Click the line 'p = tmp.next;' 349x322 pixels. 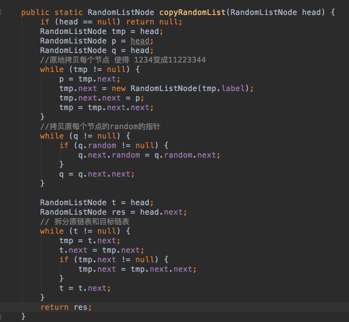click(90, 79)
